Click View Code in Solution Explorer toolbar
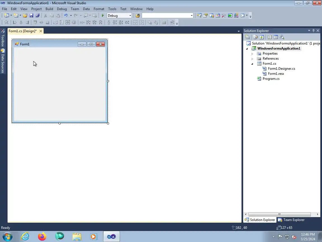The image size is (322, 242). pos(270,37)
